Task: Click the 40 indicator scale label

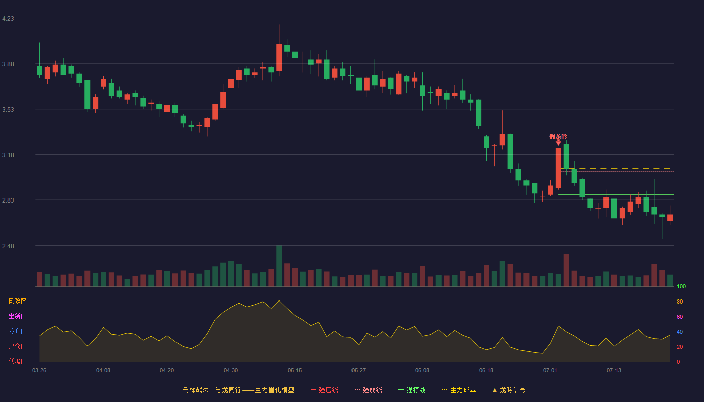Action: (680, 332)
